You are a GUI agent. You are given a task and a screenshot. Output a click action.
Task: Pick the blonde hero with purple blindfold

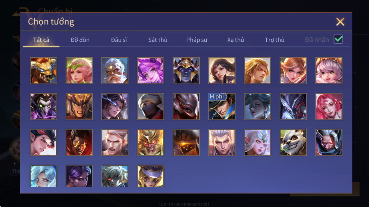point(150,176)
